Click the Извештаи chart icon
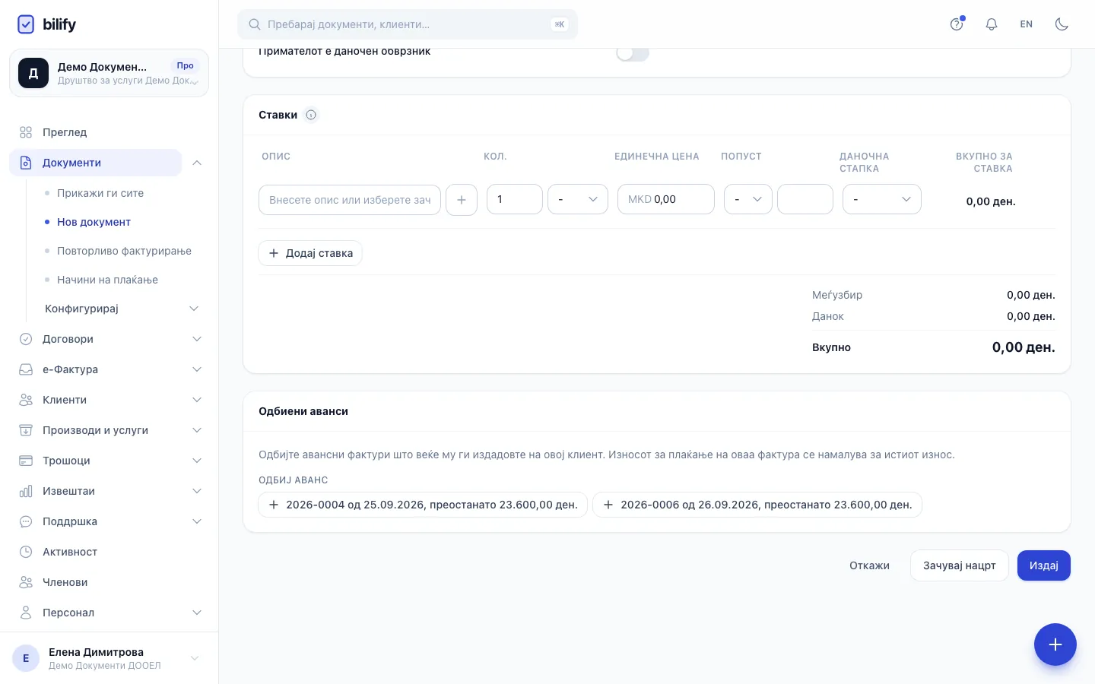1095x684 pixels. (x=26, y=491)
